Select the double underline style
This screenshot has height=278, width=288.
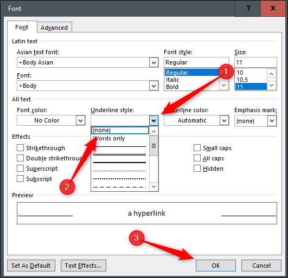tap(119, 154)
